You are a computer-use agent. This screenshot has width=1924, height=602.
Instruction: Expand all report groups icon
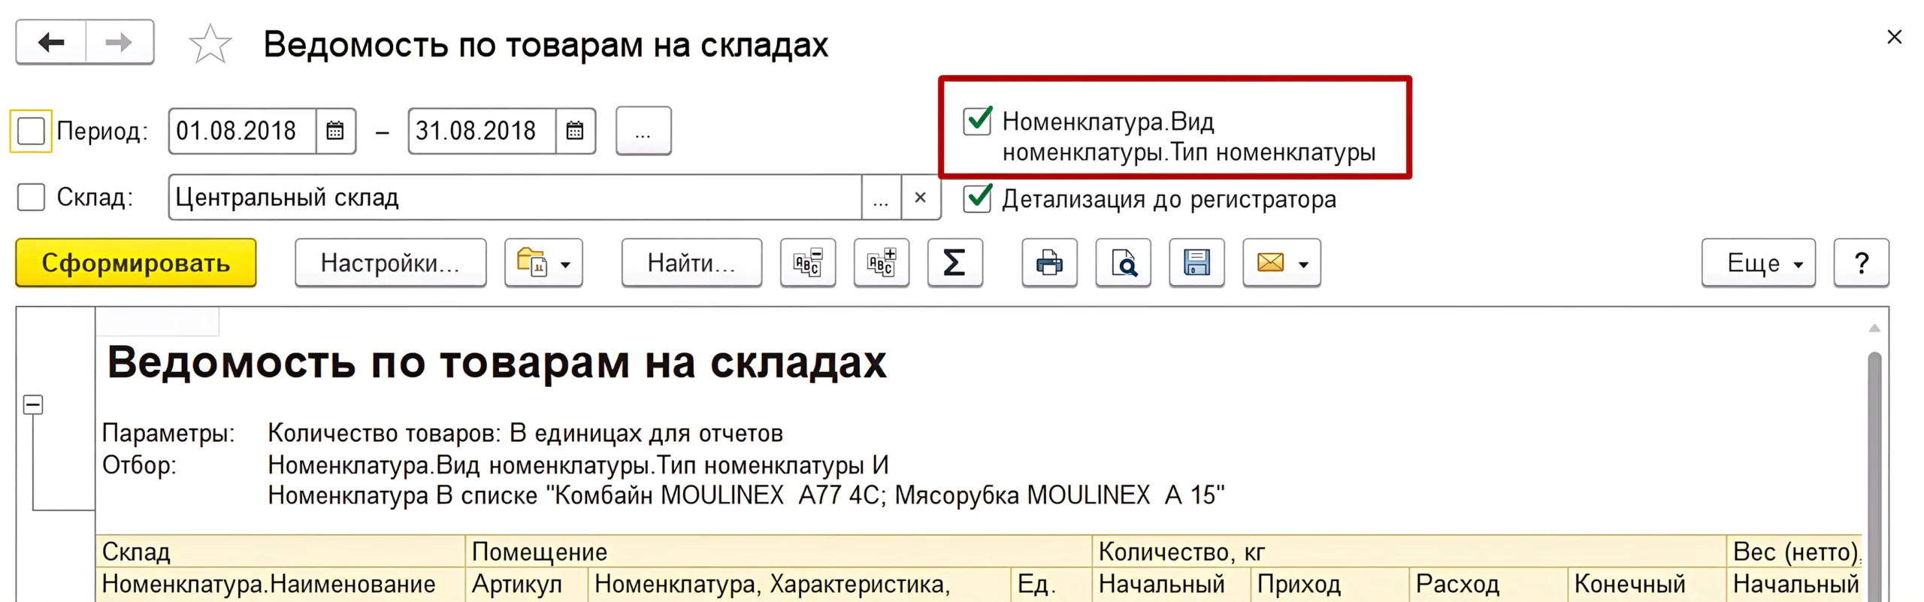[x=882, y=263]
